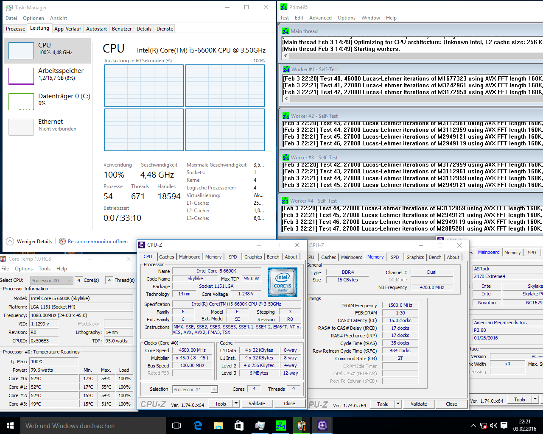This screenshot has width=543, height=434.
Task: Collapse view with Weniger Details
Action: pos(29,242)
